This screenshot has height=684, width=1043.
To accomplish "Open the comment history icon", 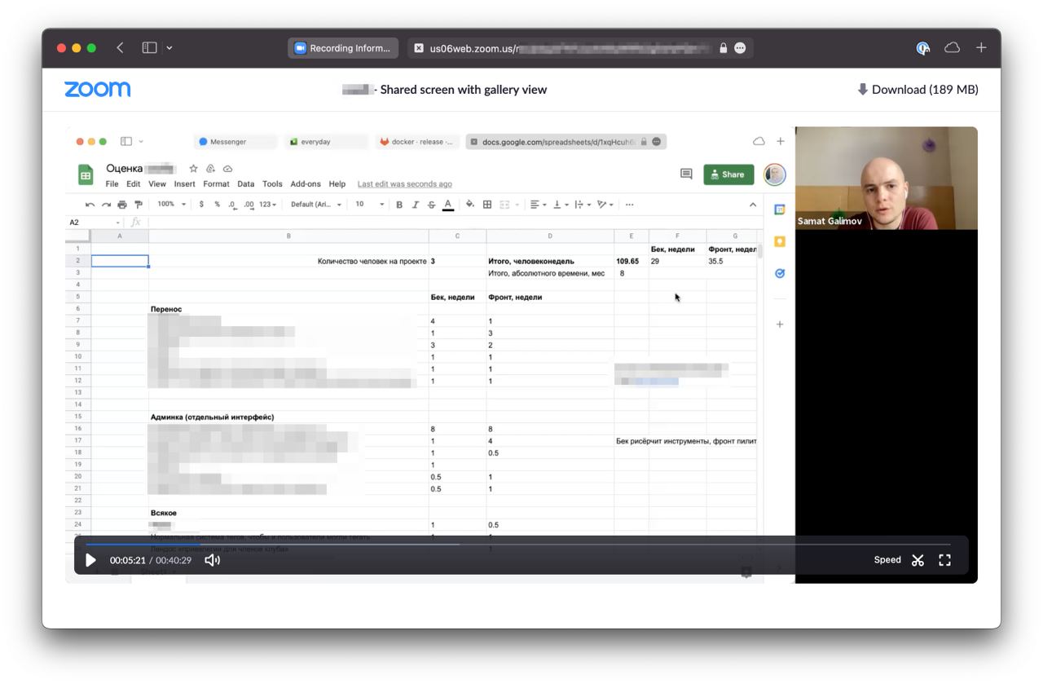I will click(686, 174).
